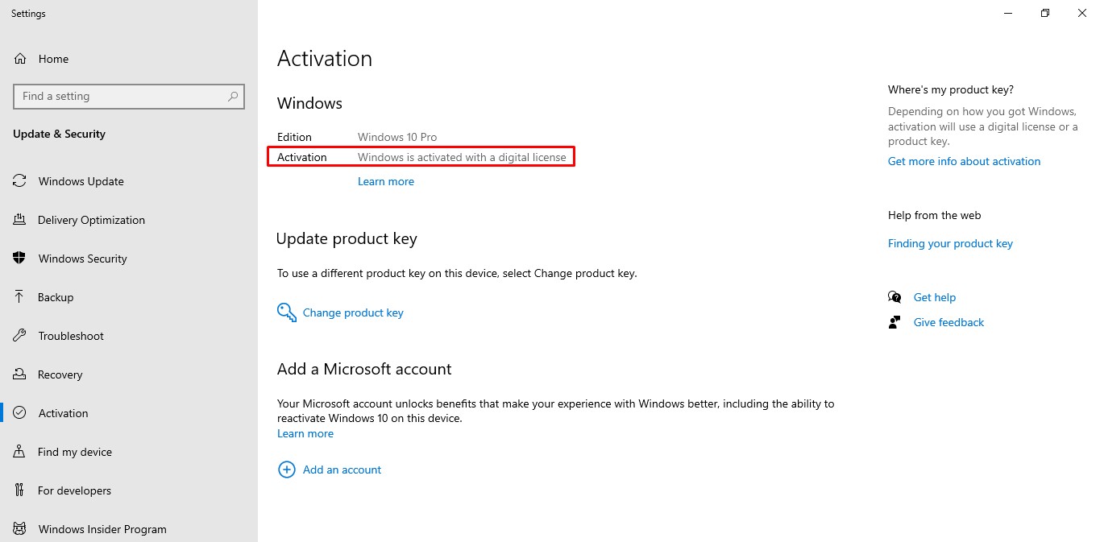
Task: Select the Windows Insider Program icon
Action: click(x=19, y=528)
